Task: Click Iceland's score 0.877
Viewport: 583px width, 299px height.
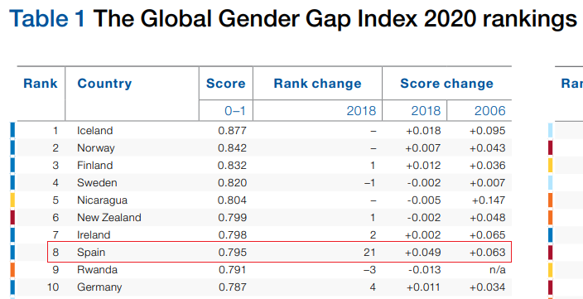Action: (x=232, y=131)
